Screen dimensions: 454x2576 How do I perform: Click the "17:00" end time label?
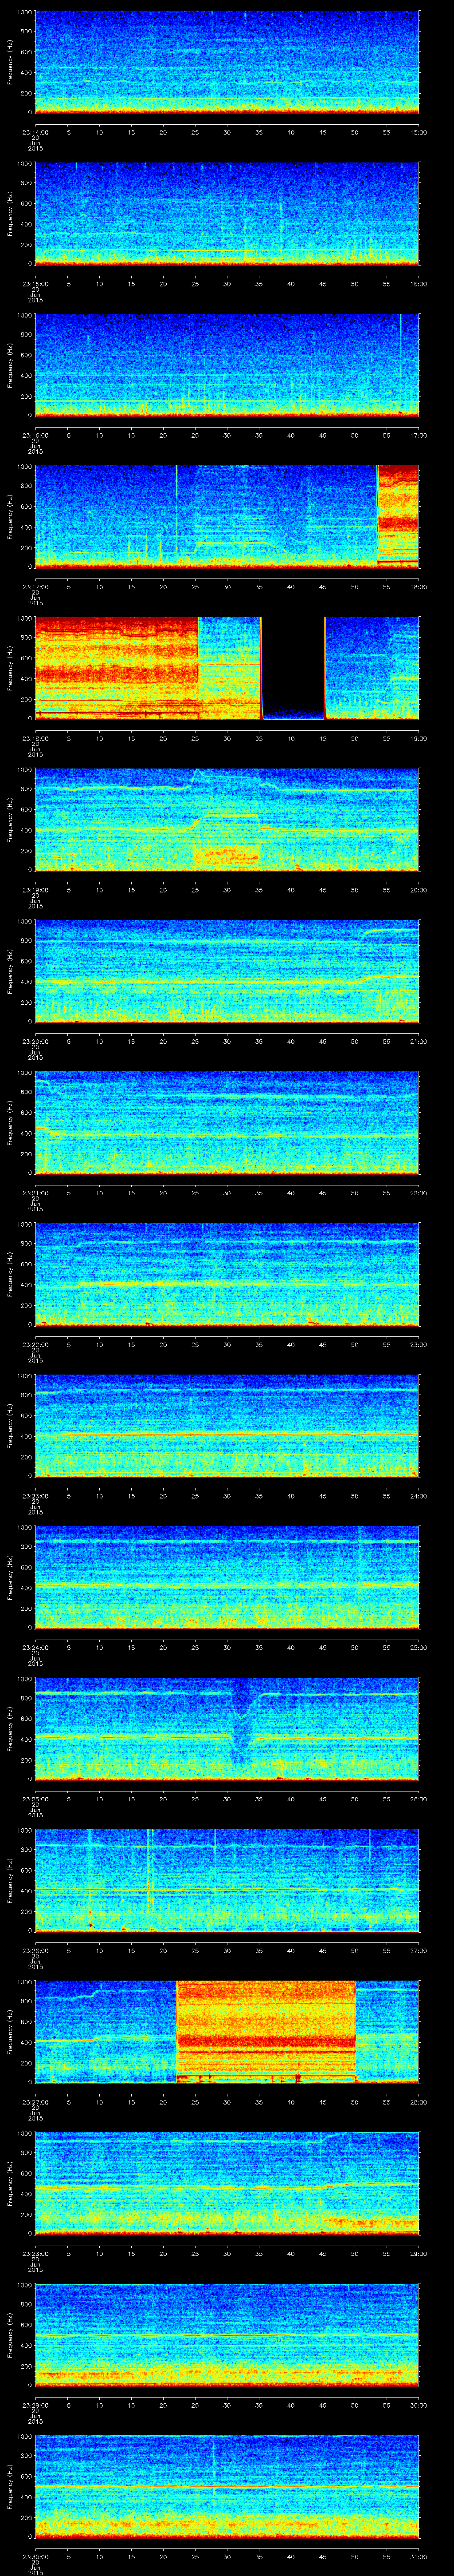(419, 435)
